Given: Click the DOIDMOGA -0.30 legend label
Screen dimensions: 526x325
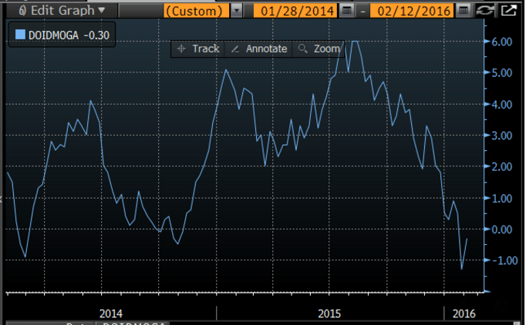Looking at the screenshot, I should (69, 35).
